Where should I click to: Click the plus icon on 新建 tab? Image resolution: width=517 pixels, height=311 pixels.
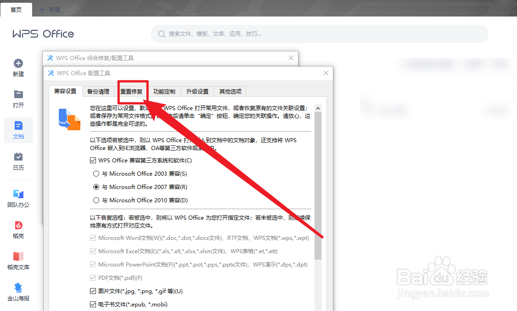pyautogui.click(x=41, y=10)
